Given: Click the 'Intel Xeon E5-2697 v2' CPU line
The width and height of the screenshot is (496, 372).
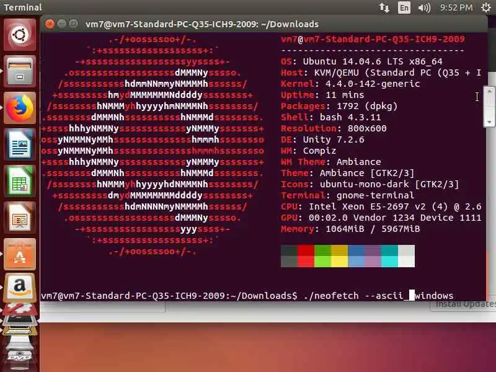Looking at the screenshot, I should tap(381, 206).
